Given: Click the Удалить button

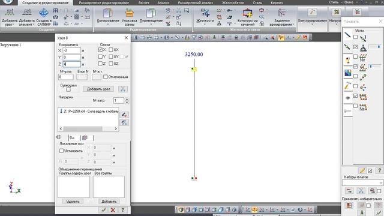Looking at the screenshot, I should (x=73, y=202).
